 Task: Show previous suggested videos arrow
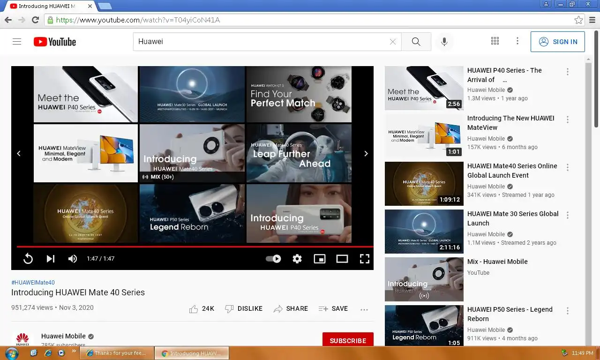[x=19, y=154]
